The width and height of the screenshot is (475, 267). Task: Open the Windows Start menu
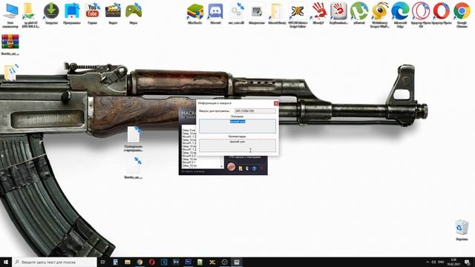(6, 262)
